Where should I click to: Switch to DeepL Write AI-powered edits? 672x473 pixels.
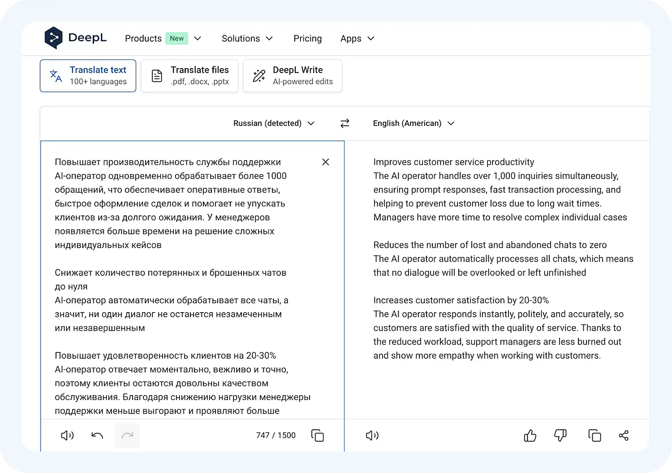pyautogui.click(x=292, y=75)
